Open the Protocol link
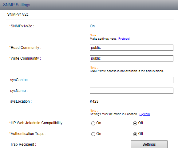Screen dimensions: 178x150 (x=124, y=39)
